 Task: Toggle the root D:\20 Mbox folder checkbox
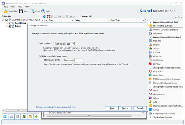point(7,20)
